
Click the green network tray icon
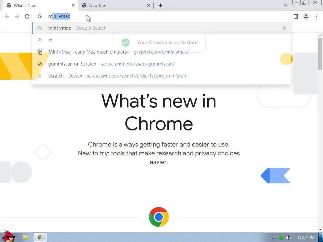click(x=281, y=238)
